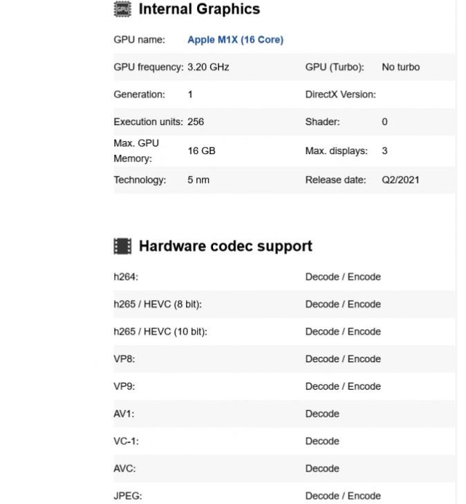The width and height of the screenshot is (466, 504).
Task: Click the h265 / HEVC (8 bit) row label
Action: click(158, 304)
